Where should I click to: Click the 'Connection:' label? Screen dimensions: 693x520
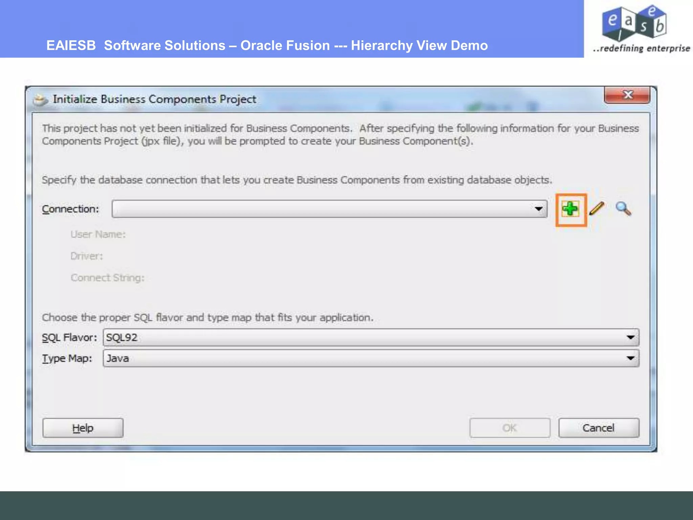pyautogui.click(x=70, y=209)
